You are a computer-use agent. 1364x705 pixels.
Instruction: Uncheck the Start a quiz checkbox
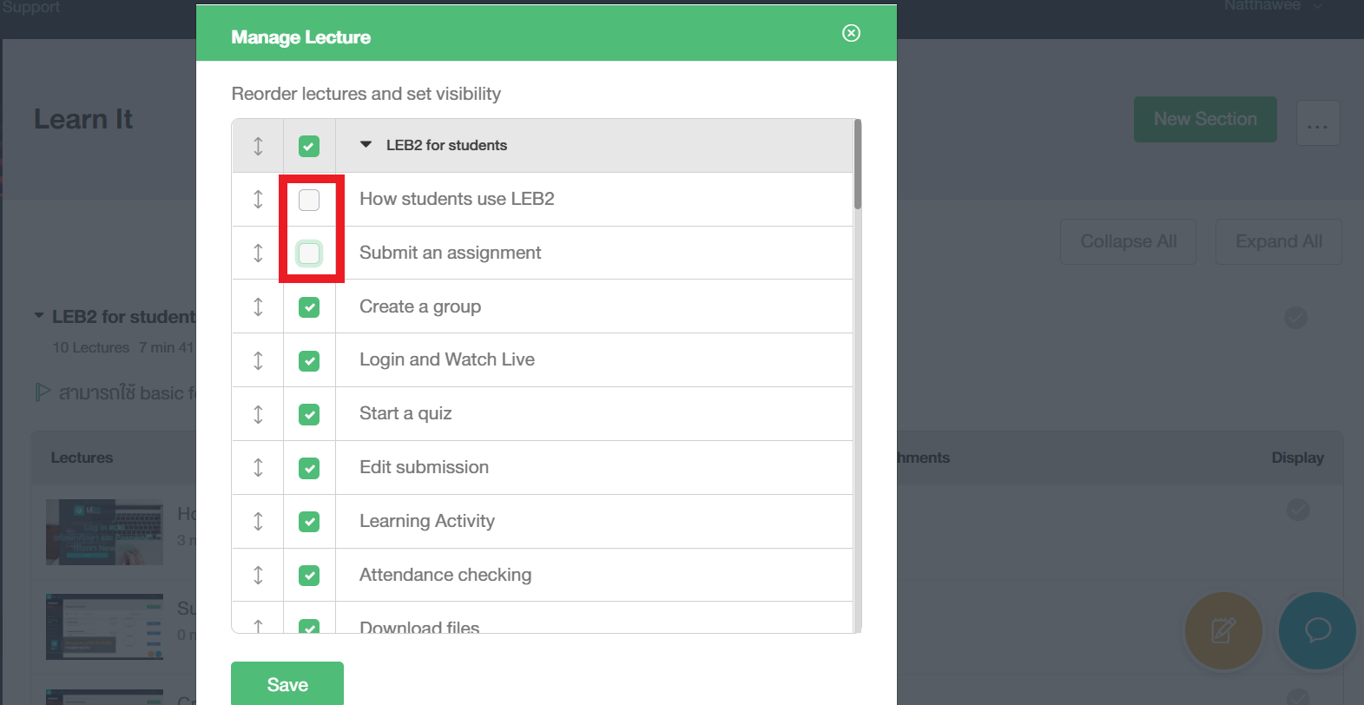tap(309, 415)
